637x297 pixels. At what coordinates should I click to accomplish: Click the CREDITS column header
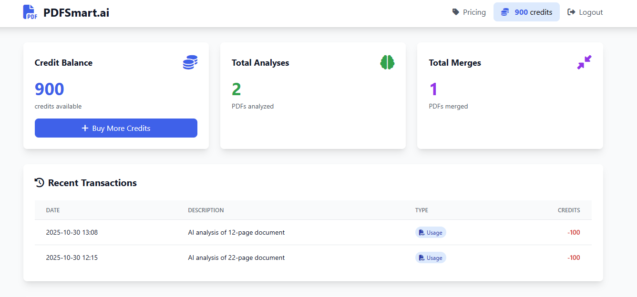coord(569,210)
